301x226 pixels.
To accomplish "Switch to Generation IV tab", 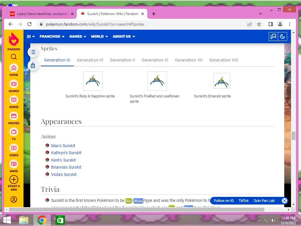I will pos(90,60).
